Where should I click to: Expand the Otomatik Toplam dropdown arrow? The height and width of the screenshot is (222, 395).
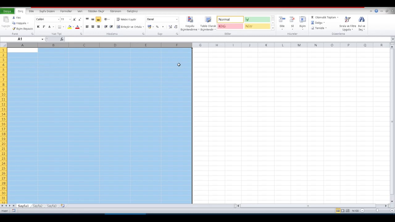click(338, 18)
